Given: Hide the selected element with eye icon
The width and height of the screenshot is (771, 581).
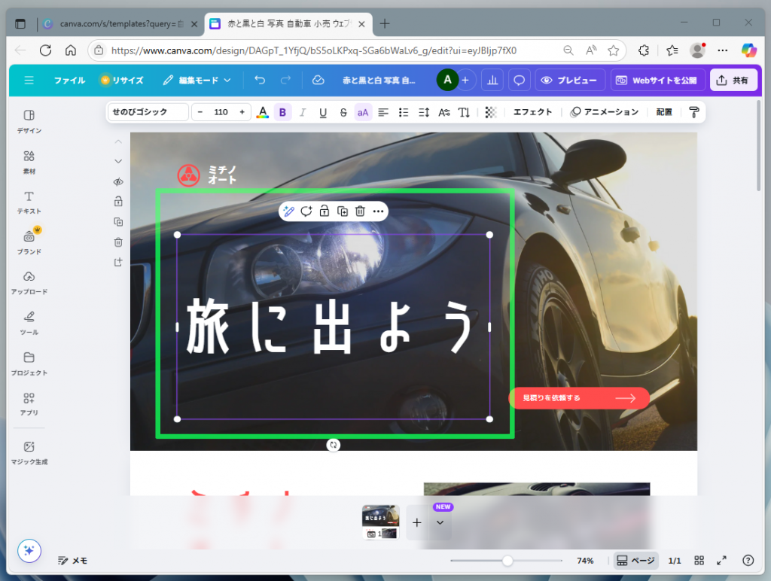Looking at the screenshot, I should [117, 181].
